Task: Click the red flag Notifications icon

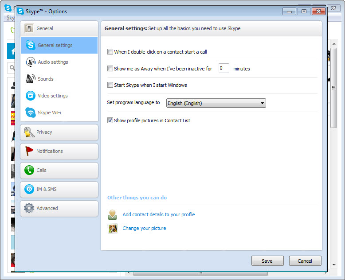Action: pos(29,151)
